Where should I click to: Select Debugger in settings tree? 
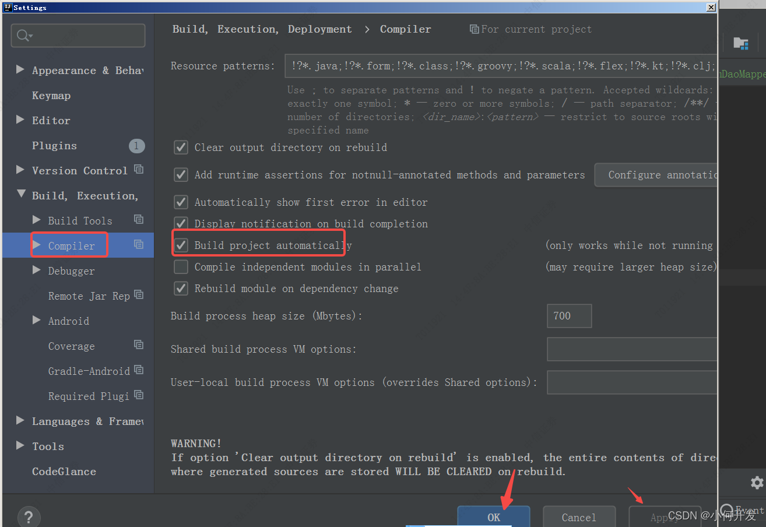[71, 271]
